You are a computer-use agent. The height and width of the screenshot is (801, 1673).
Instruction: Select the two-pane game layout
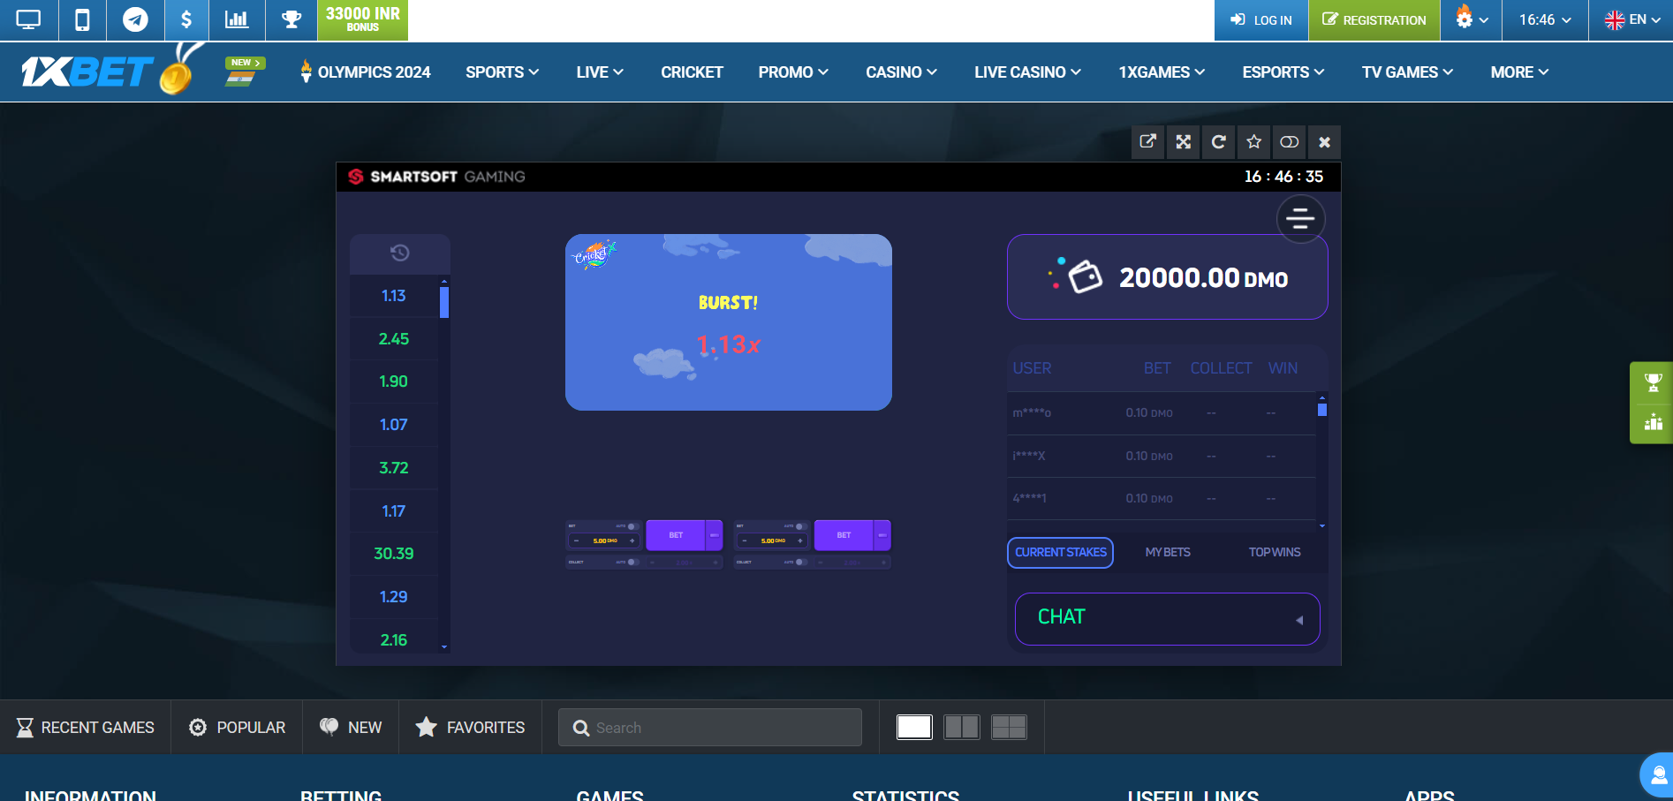click(x=961, y=727)
